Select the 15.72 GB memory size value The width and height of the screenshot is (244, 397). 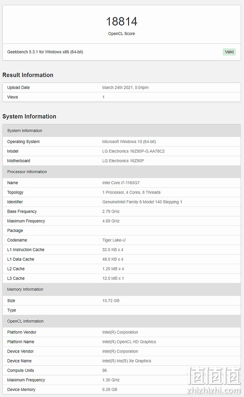pos(111,301)
